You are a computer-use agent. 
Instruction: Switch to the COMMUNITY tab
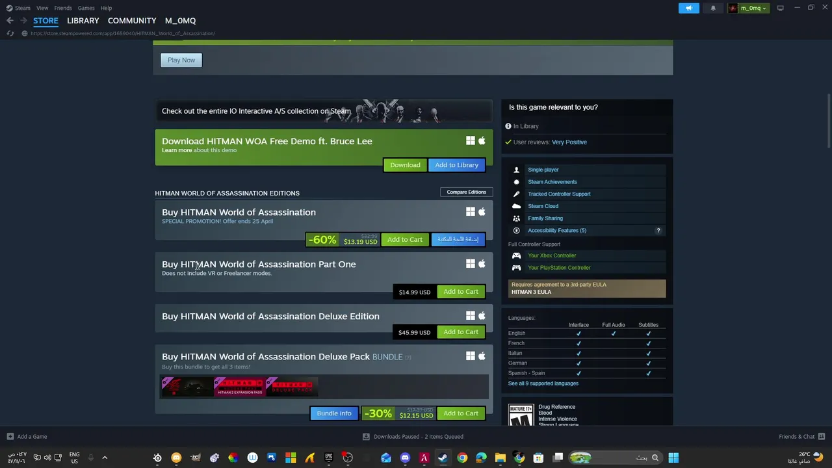click(x=132, y=21)
